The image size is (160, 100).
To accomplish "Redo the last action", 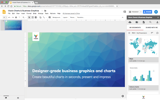I will [13, 17].
